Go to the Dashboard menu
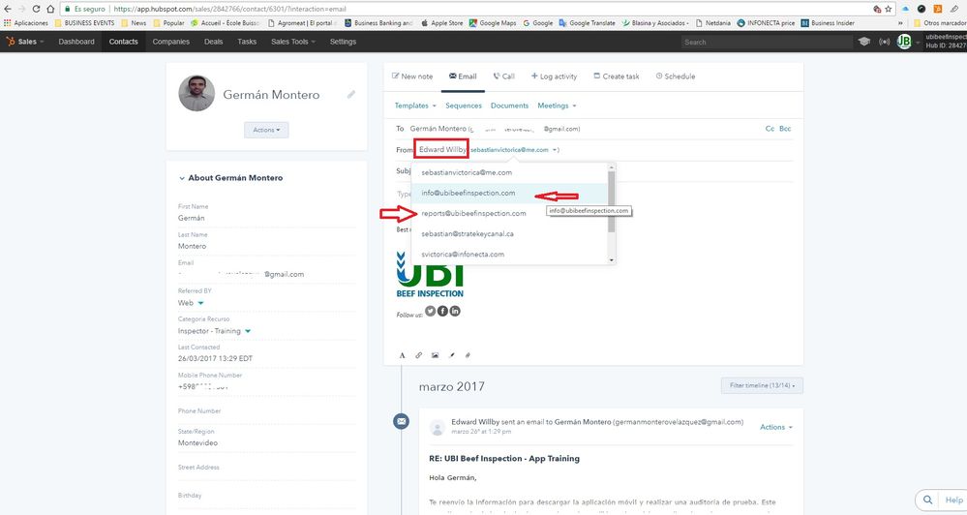Image resolution: width=967 pixels, height=515 pixels. point(76,42)
